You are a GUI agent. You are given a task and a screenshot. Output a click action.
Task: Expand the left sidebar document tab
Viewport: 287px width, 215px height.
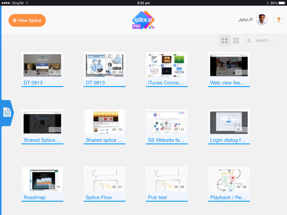(x=7, y=112)
